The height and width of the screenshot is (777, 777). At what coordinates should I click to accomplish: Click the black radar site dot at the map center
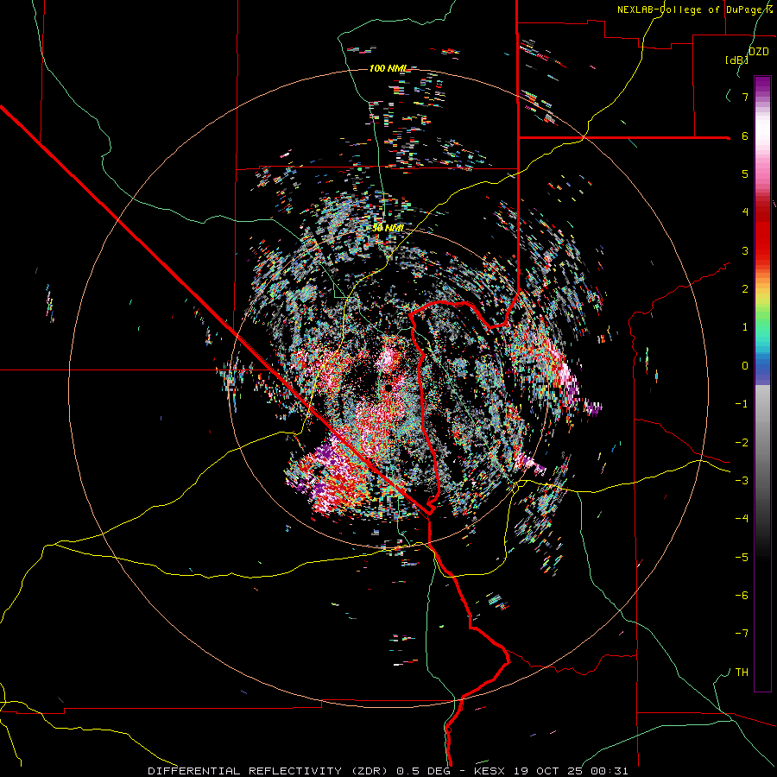(x=388, y=386)
